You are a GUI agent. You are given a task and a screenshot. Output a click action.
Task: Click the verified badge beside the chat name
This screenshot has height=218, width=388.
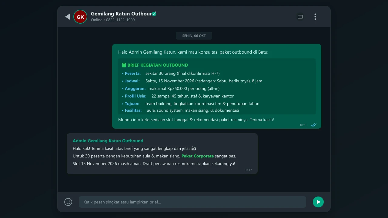tap(154, 14)
